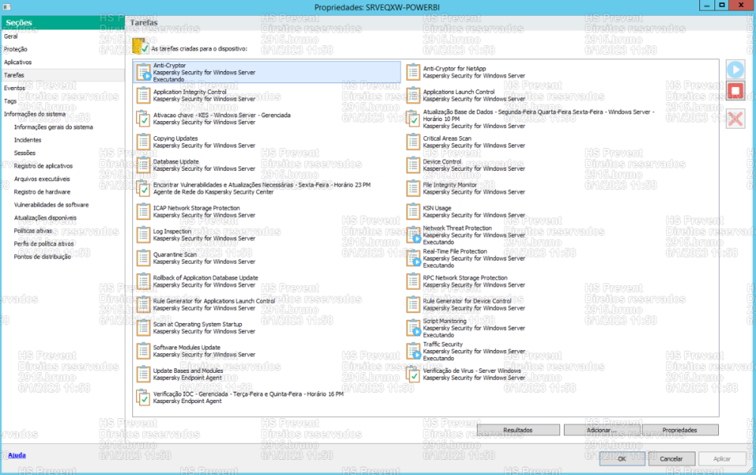
Task: Open Vulnerabilidades de software subsection
Action: (x=51, y=206)
